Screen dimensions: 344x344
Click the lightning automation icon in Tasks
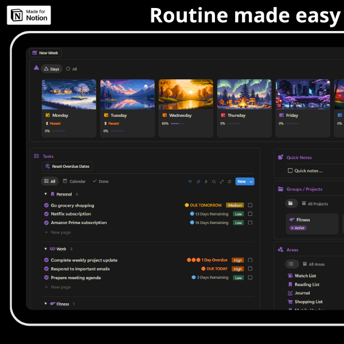pos(206,181)
